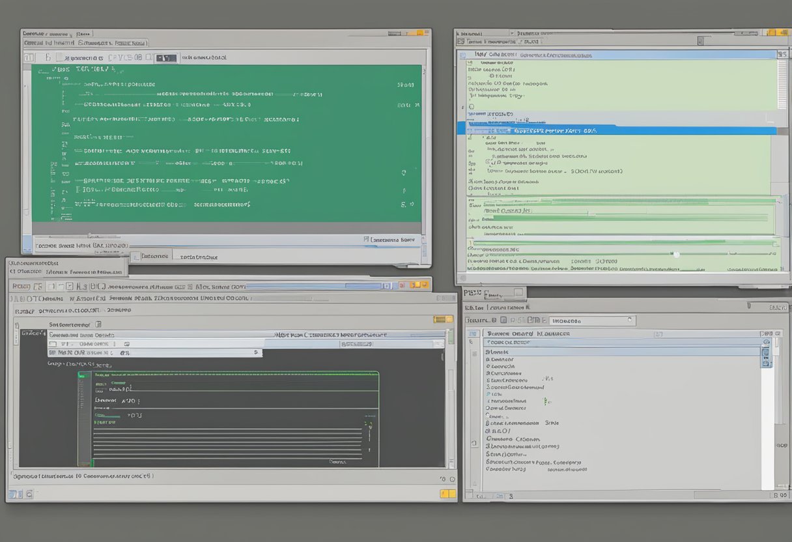The image size is (792, 542).
Task: Click dark highlighted box in top-left window toolbar
Action: 167,58
